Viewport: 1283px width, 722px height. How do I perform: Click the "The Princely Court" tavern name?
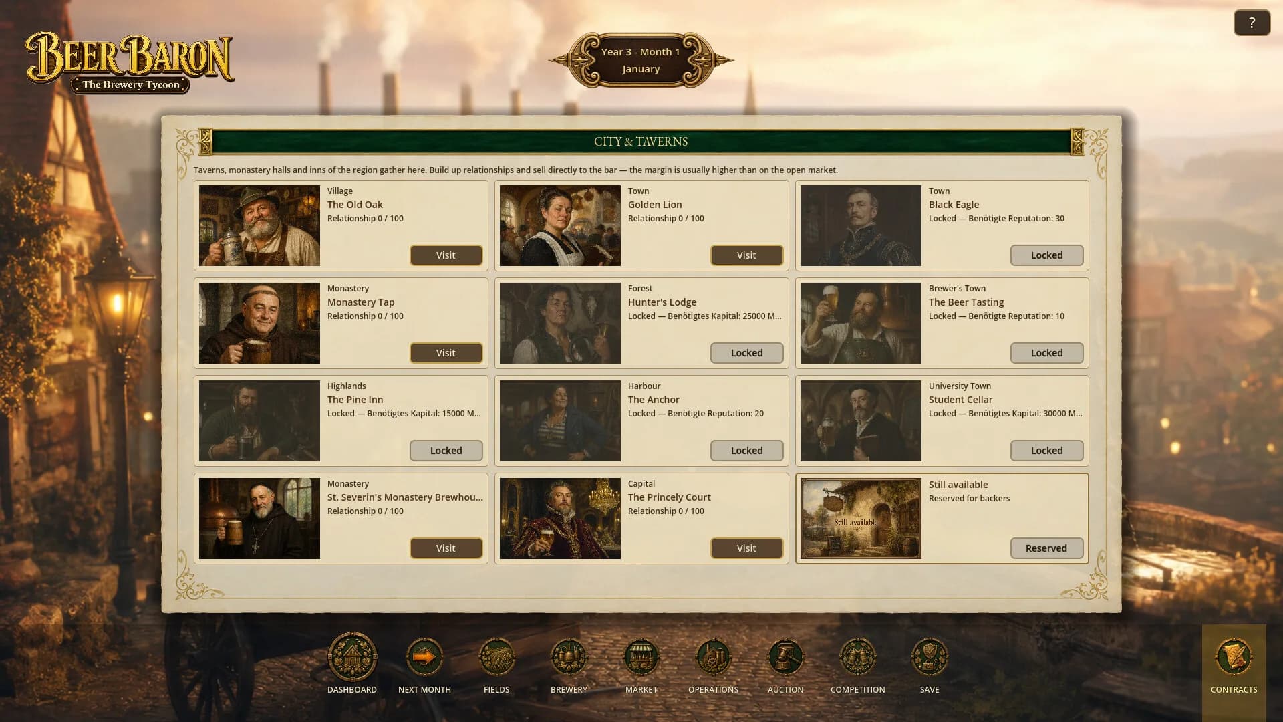[670, 497]
